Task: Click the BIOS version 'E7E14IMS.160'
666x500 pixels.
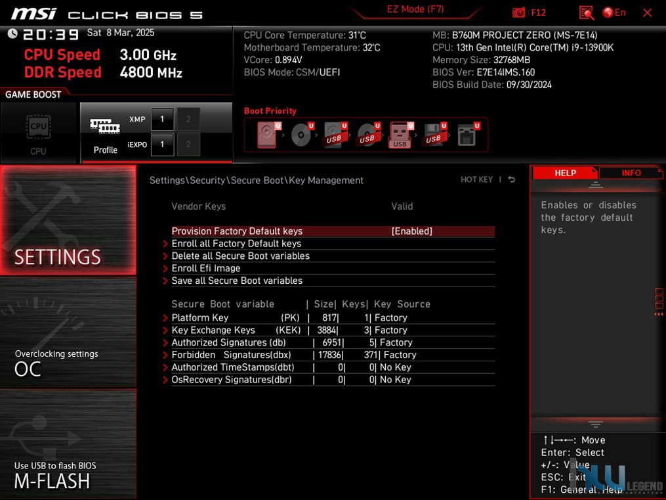Action: [505, 72]
